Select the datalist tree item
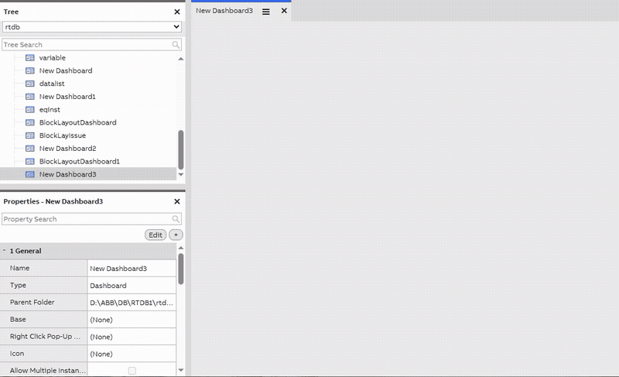 (52, 84)
